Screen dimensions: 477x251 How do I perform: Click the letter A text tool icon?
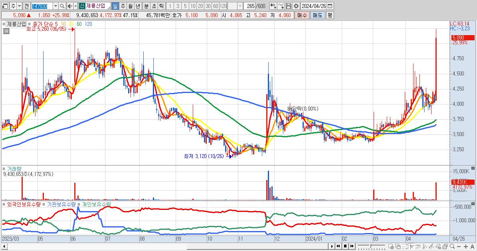click(473, 247)
